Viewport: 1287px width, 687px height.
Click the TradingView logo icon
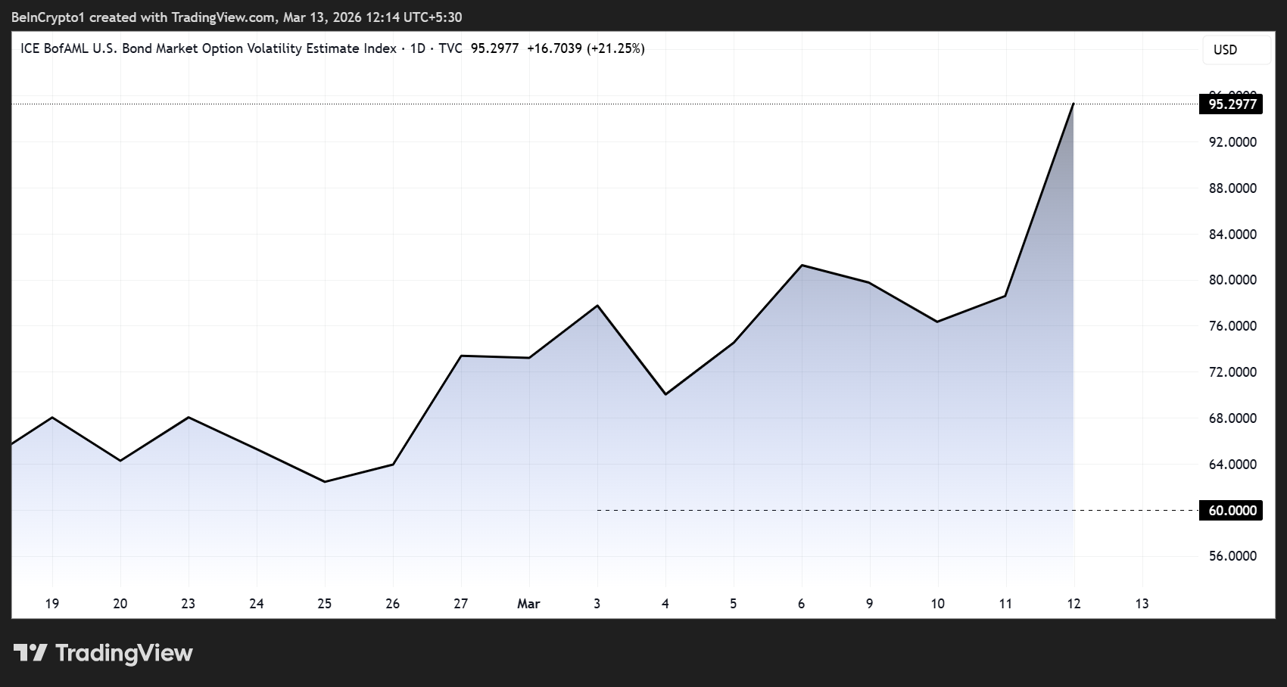pyautogui.click(x=30, y=653)
